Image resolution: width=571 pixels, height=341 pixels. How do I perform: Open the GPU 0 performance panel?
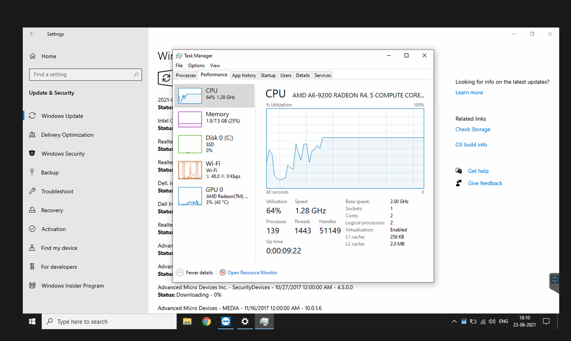(x=214, y=195)
